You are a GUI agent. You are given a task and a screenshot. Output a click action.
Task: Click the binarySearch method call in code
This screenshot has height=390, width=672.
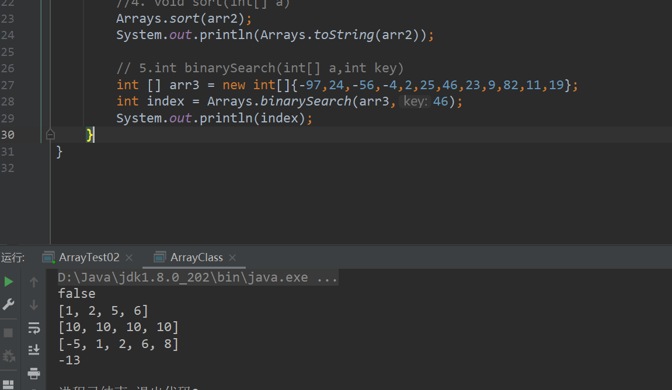pyautogui.click(x=305, y=101)
